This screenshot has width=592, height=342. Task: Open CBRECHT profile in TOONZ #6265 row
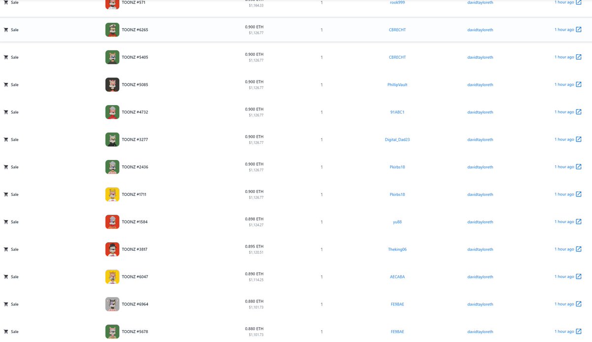click(397, 30)
